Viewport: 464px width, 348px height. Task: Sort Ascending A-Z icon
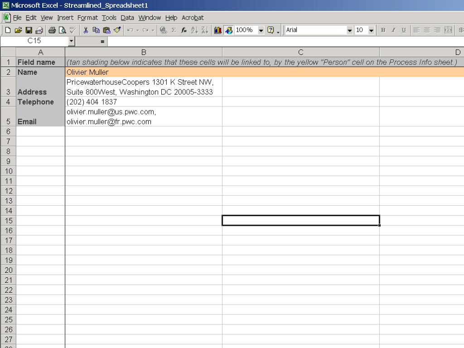click(194, 30)
